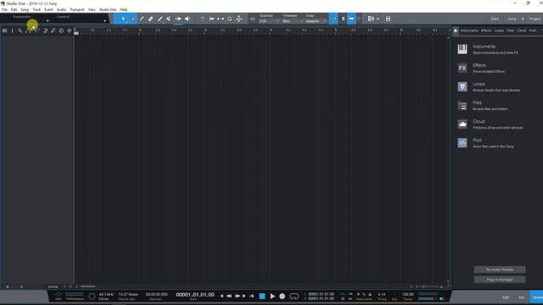Open the video player film icon

click(x=388, y=19)
